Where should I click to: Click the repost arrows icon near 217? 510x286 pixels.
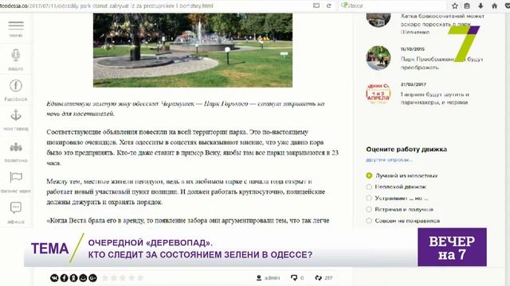[318, 277]
